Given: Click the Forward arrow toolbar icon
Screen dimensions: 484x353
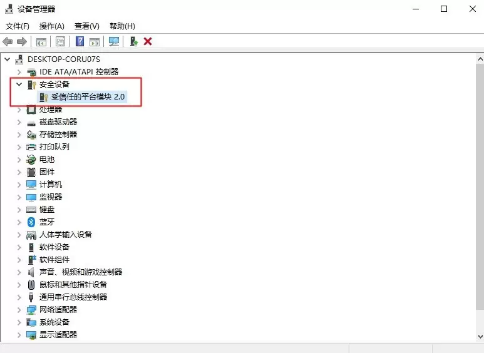Looking at the screenshot, I should click(22, 41).
